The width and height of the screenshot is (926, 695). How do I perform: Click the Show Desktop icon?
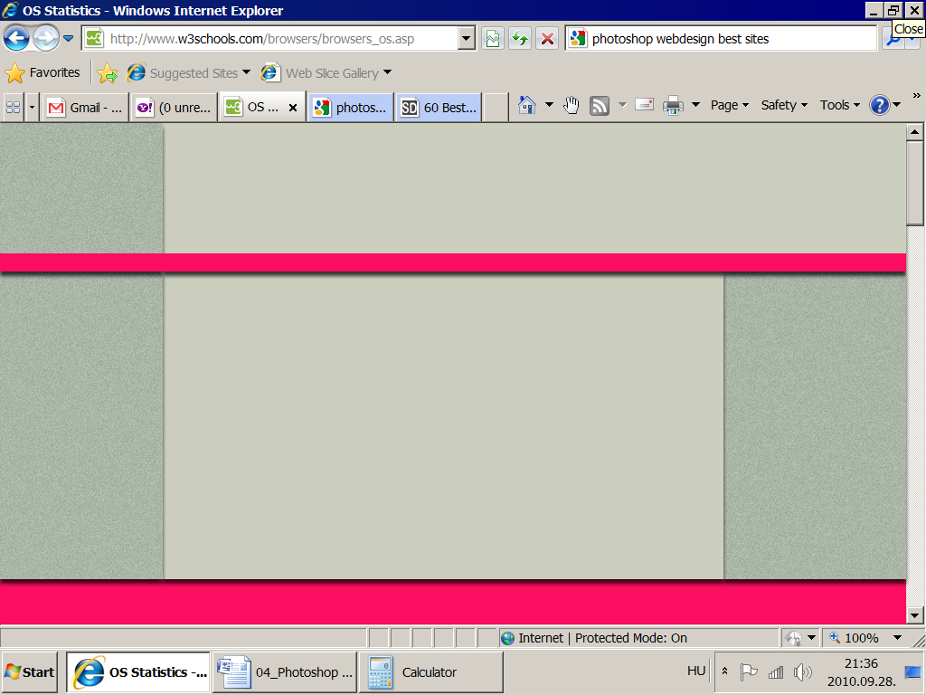[x=912, y=672]
